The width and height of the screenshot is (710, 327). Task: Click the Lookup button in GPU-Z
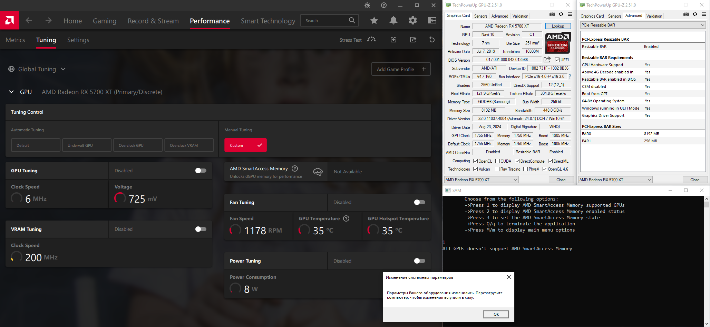point(558,26)
